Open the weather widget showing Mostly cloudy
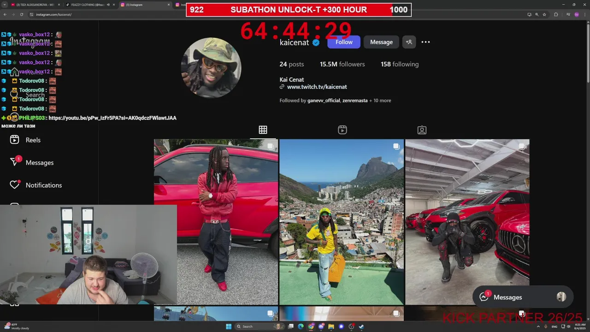590x332 pixels. click(17, 326)
